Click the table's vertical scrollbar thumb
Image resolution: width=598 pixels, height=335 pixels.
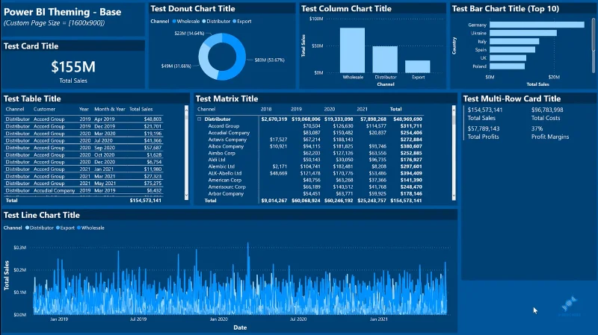(x=186, y=117)
